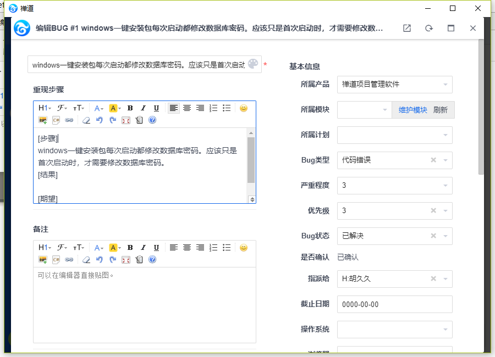This screenshot has height=357, width=495.
Task: Open emoticon picker in 重现步骤 editor
Action: pos(244,108)
